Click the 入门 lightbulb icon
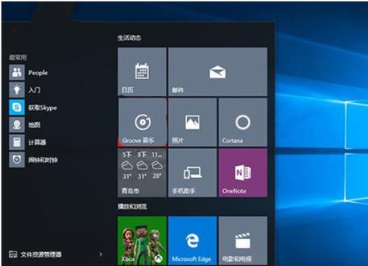This screenshot has width=368, height=266. (17, 89)
